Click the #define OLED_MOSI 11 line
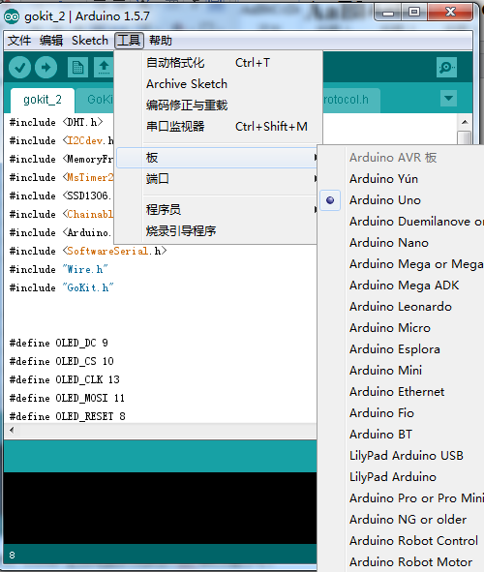 pos(67,398)
